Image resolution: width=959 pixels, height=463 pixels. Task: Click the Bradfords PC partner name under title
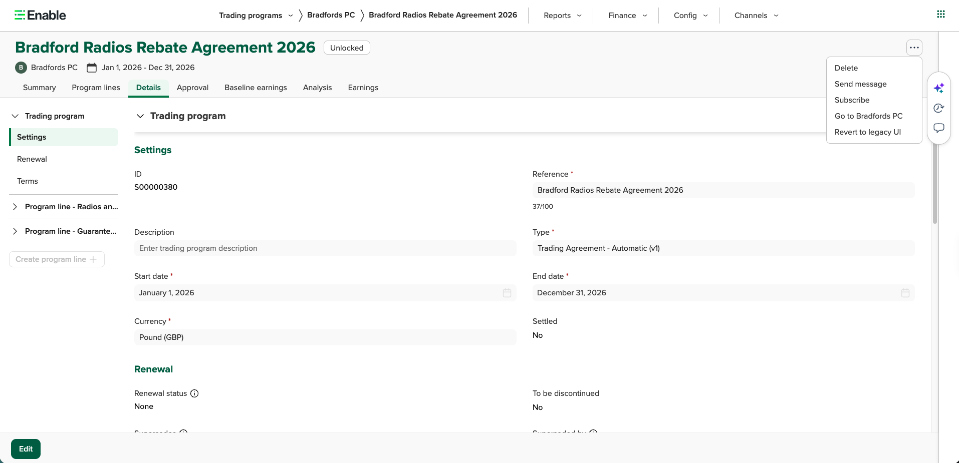pyautogui.click(x=54, y=68)
